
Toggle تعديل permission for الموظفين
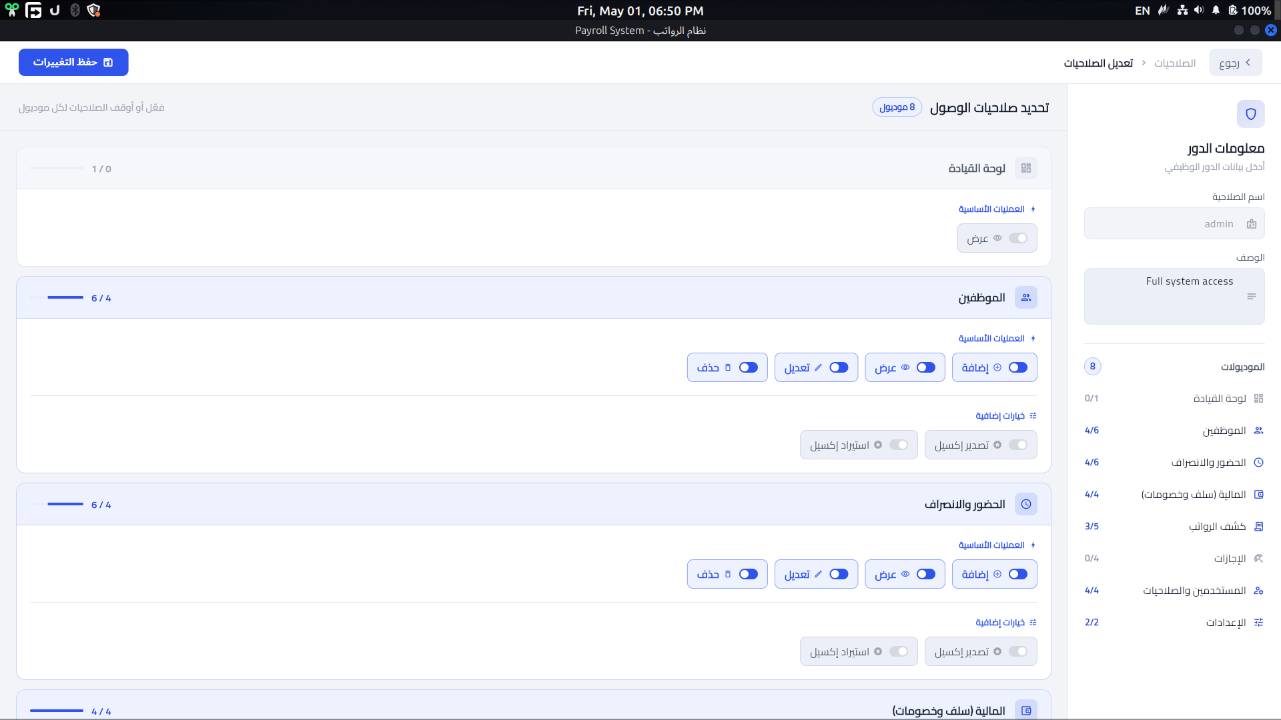(x=839, y=367)
